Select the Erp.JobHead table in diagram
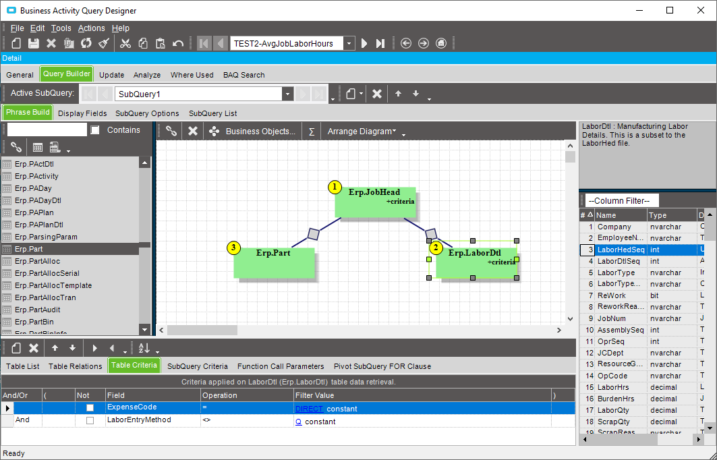Image resolution: width=717 pixels, height=460 pixels. (x=376, y=202)
